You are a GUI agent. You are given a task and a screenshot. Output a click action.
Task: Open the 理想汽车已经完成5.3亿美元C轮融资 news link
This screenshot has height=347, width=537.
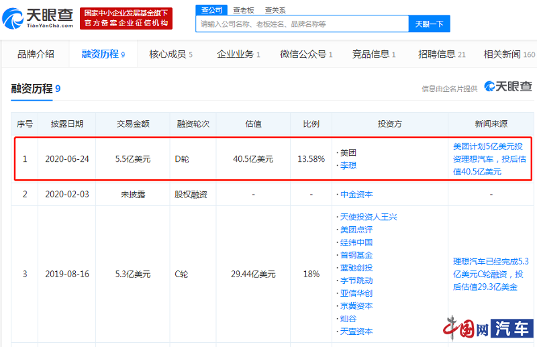pyautogui.click(x=491, y=274)
